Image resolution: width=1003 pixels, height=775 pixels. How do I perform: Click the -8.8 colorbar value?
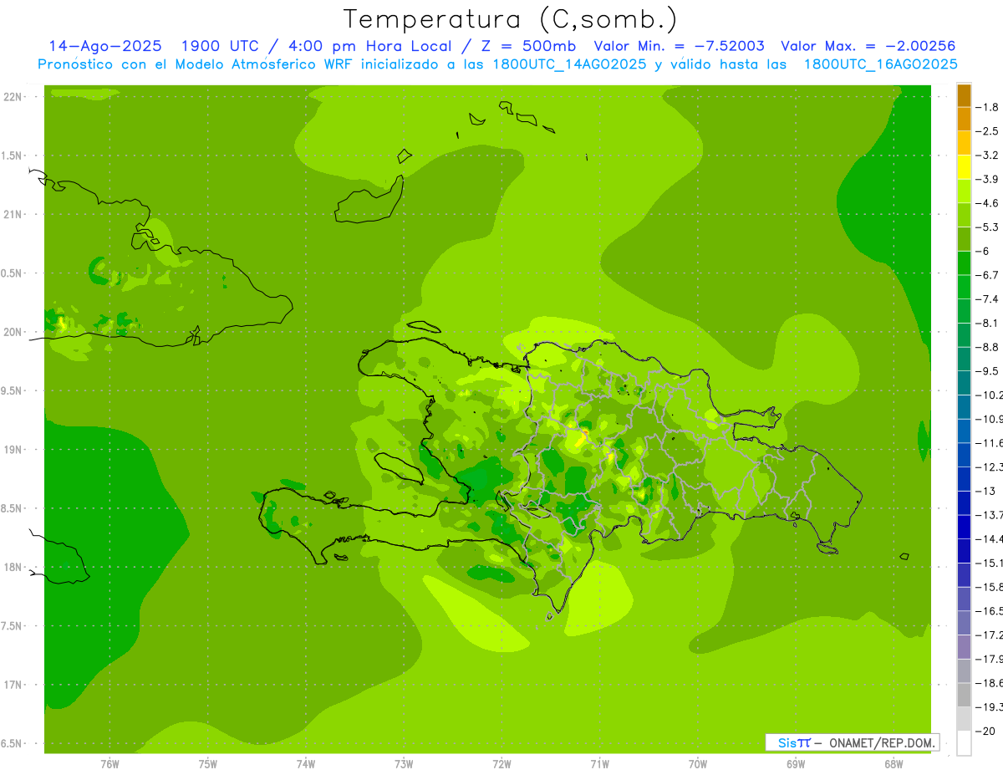(989, 347)
